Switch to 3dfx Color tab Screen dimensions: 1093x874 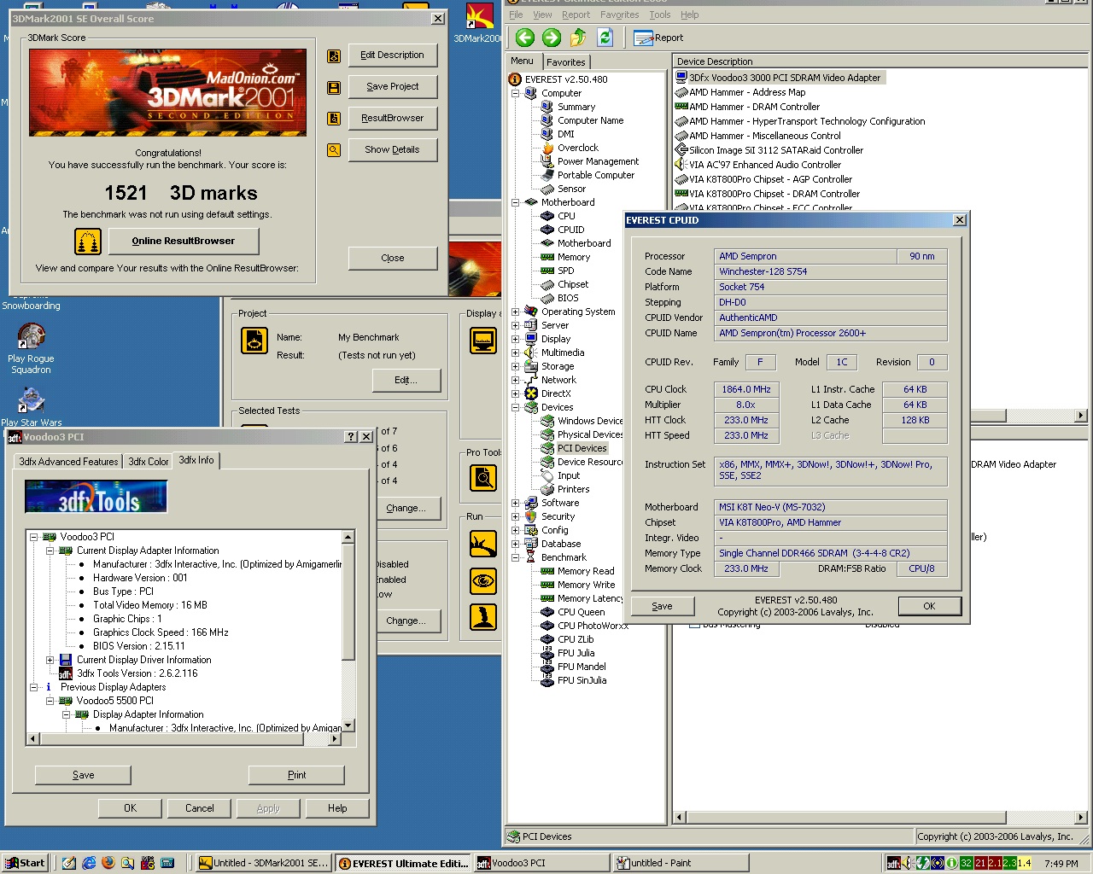point(148,462)
